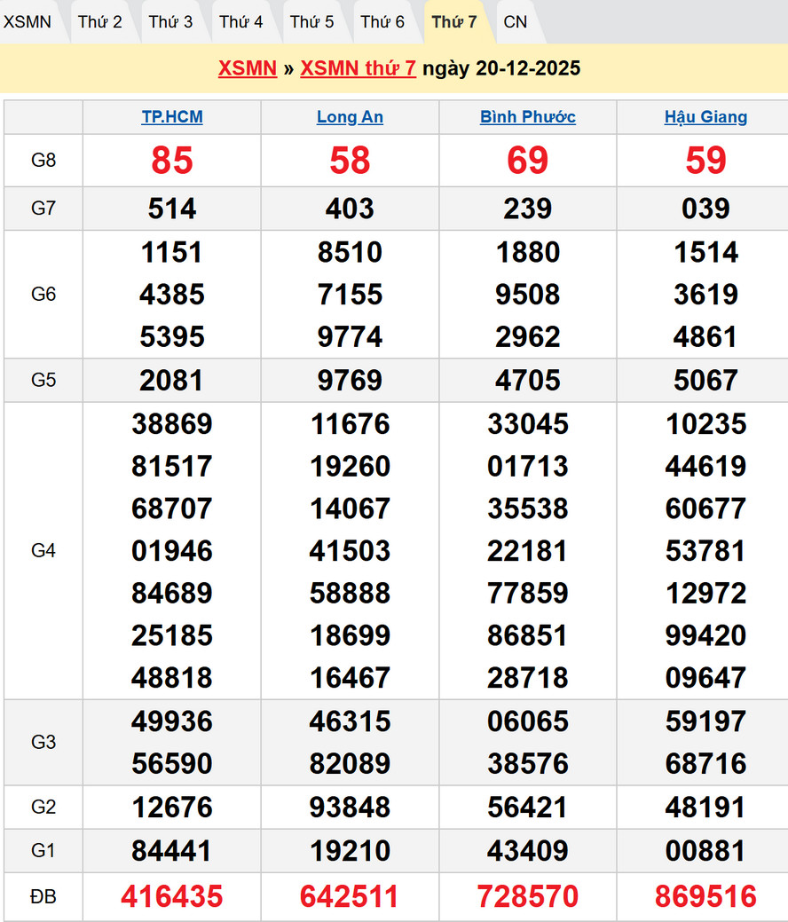Open the XSMN tab in the top bar
The height and width of the screenshot is (922, 788).
[x=28, y=22]
